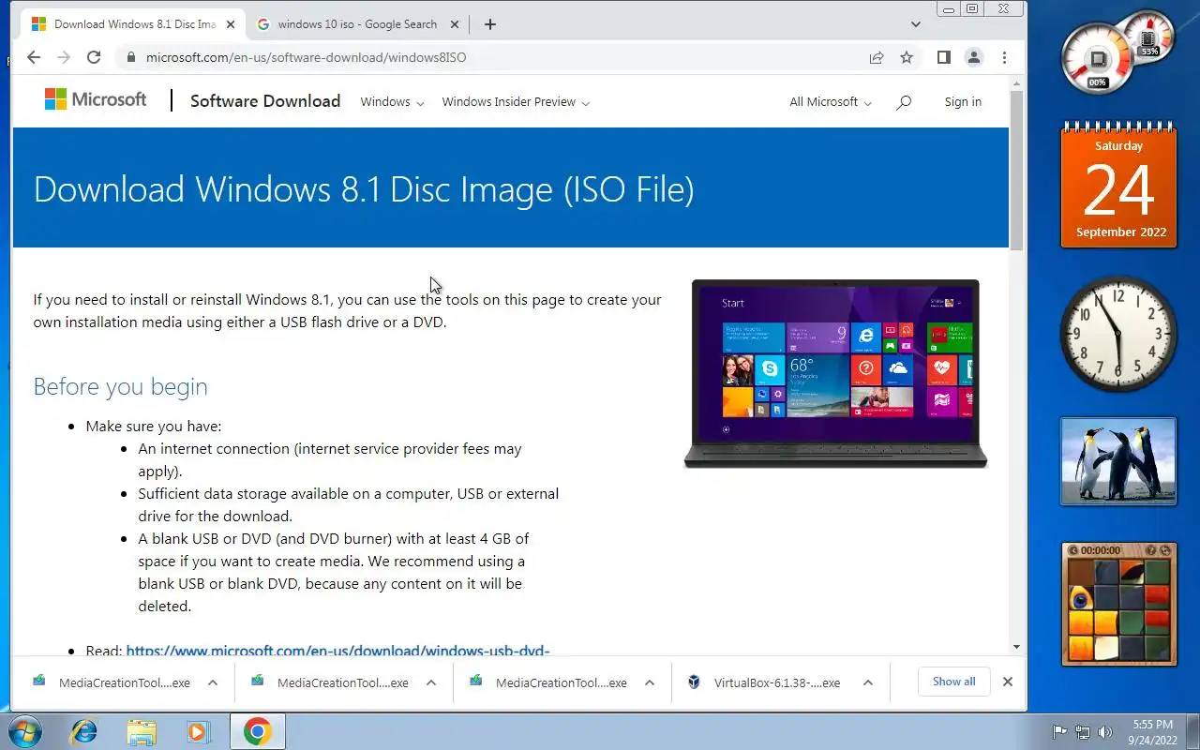The width and height of the screenshot is (1200, 750).
Task: Share this page via share icon
Action: click(877, 57)
